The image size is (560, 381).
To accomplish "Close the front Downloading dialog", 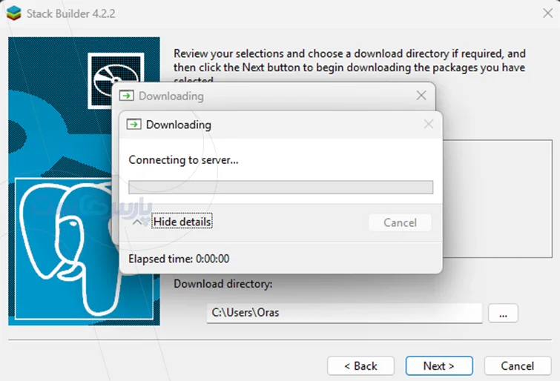I will 429,124.
